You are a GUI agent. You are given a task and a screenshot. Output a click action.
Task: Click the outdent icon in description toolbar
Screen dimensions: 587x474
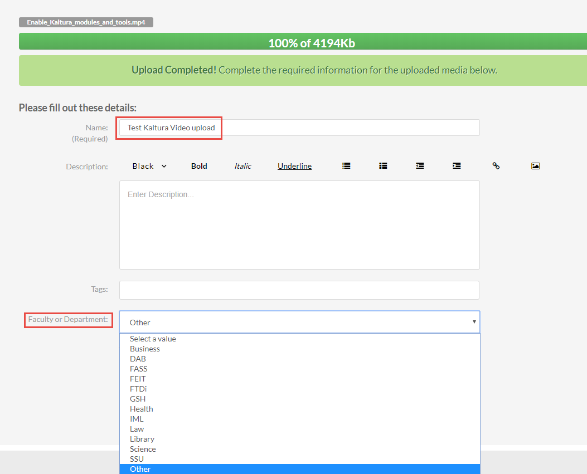click(420, 166)
